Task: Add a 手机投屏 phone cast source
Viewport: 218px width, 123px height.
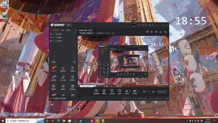Action: coord(112,92)
